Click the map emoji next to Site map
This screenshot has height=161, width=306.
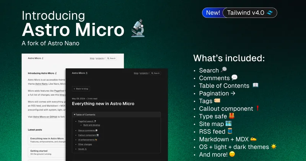(228, 124)
